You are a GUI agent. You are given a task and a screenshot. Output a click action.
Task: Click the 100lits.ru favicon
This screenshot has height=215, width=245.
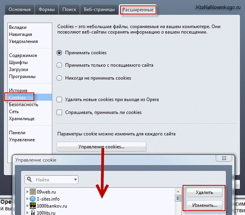click(33, 212)
